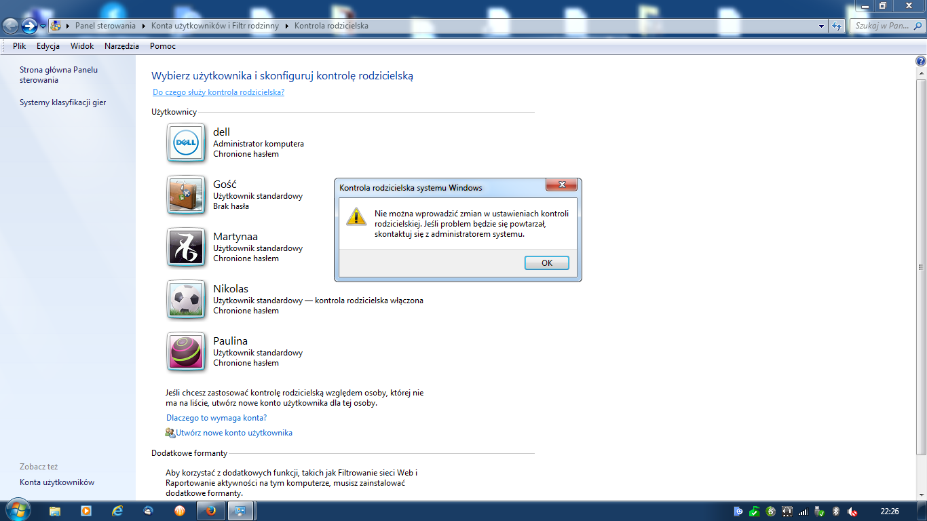Screen dimensions: 927x521
Task: Open Internet Explorer from taskbar
Action: (x=117, y=511)
